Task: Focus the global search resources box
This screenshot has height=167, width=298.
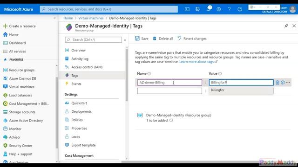Action: coord(108,9)
